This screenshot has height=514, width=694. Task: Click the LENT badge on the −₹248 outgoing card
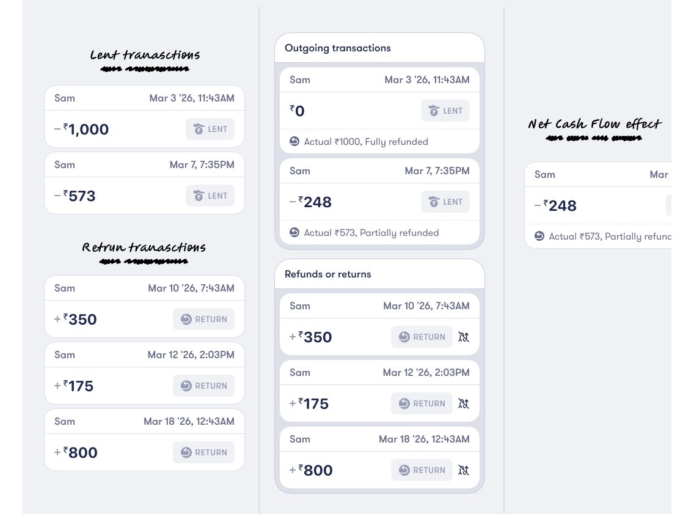tap(445, 202)
